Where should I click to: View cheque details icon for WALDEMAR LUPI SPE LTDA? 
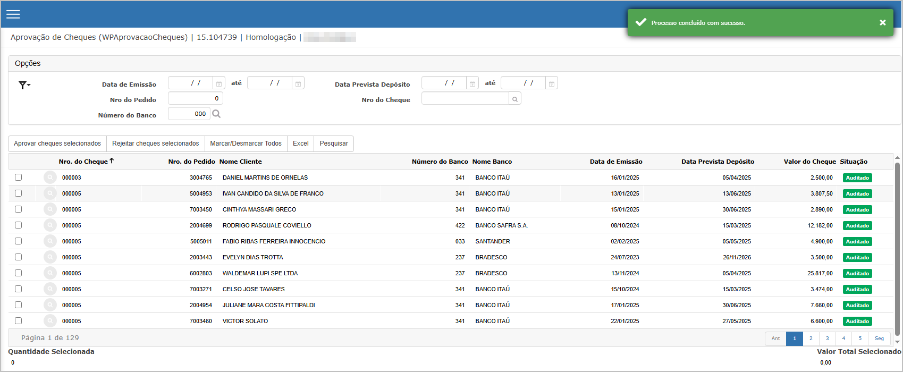(50, 273)
